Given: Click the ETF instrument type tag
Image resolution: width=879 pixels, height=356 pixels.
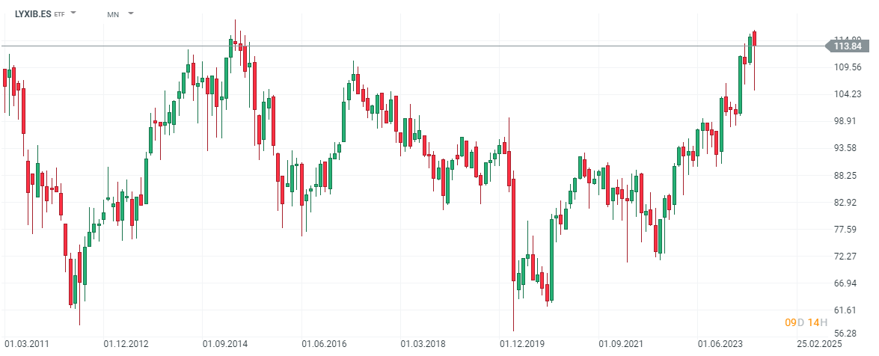Looking at the screenshot, I should tap(59, 14).
